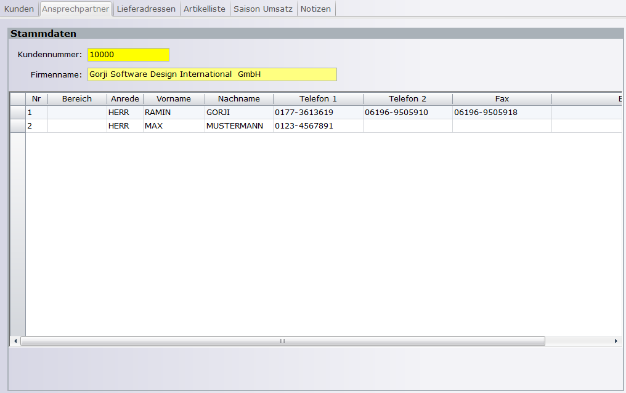Click the fax number 06196-9505918
Screen dimensions: 626x393
point(502,113)
